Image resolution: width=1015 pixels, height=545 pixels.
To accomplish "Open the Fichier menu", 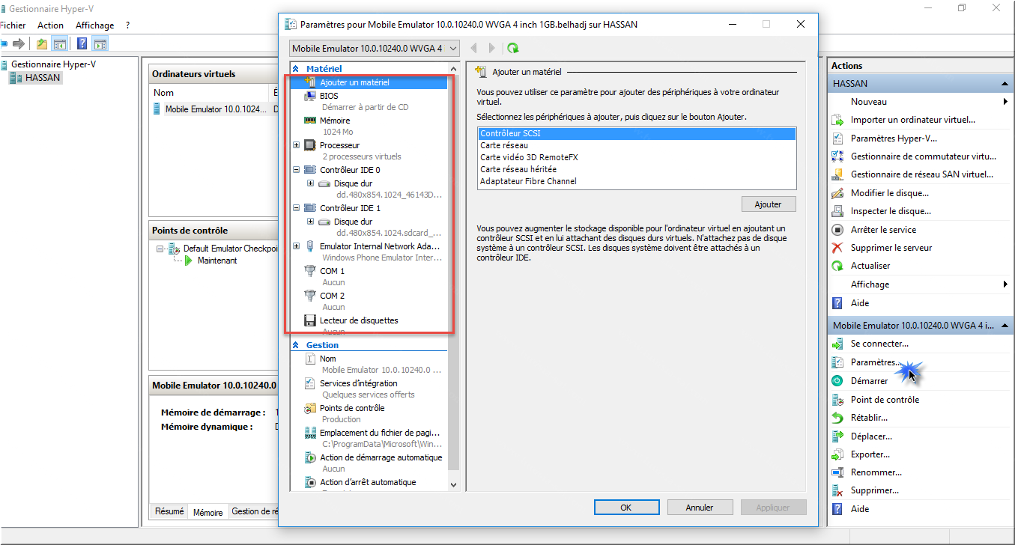I will [x=13, y=25].
